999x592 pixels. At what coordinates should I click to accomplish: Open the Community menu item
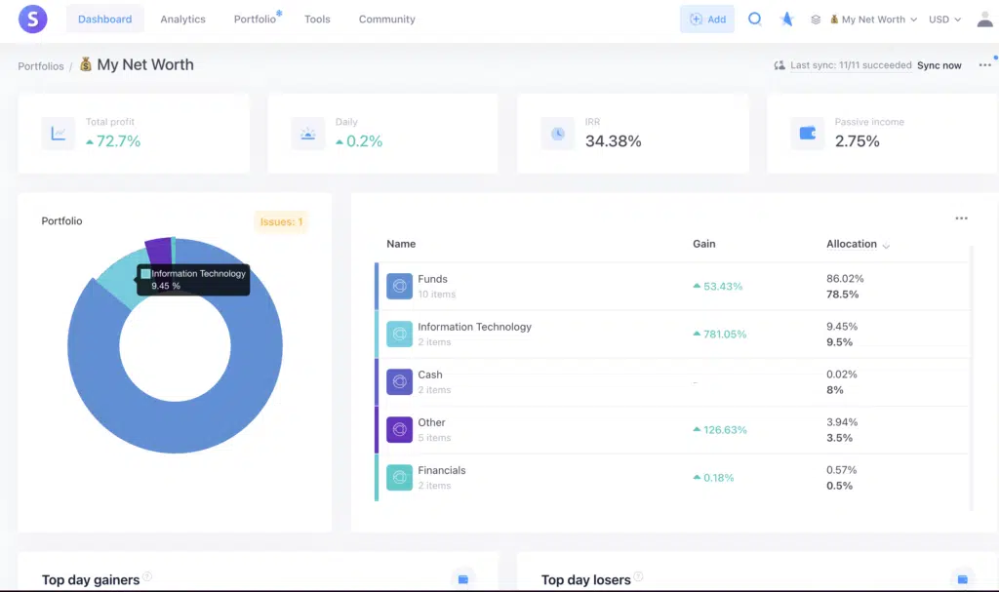(386, 19)
